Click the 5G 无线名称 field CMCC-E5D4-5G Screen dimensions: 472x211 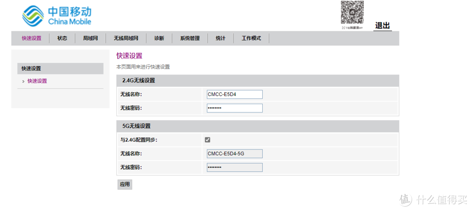point(235,153)
